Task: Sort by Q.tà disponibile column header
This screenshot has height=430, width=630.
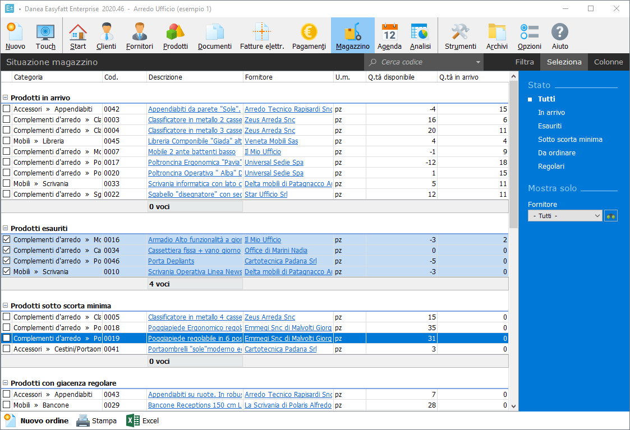Action: click(401, 77)
